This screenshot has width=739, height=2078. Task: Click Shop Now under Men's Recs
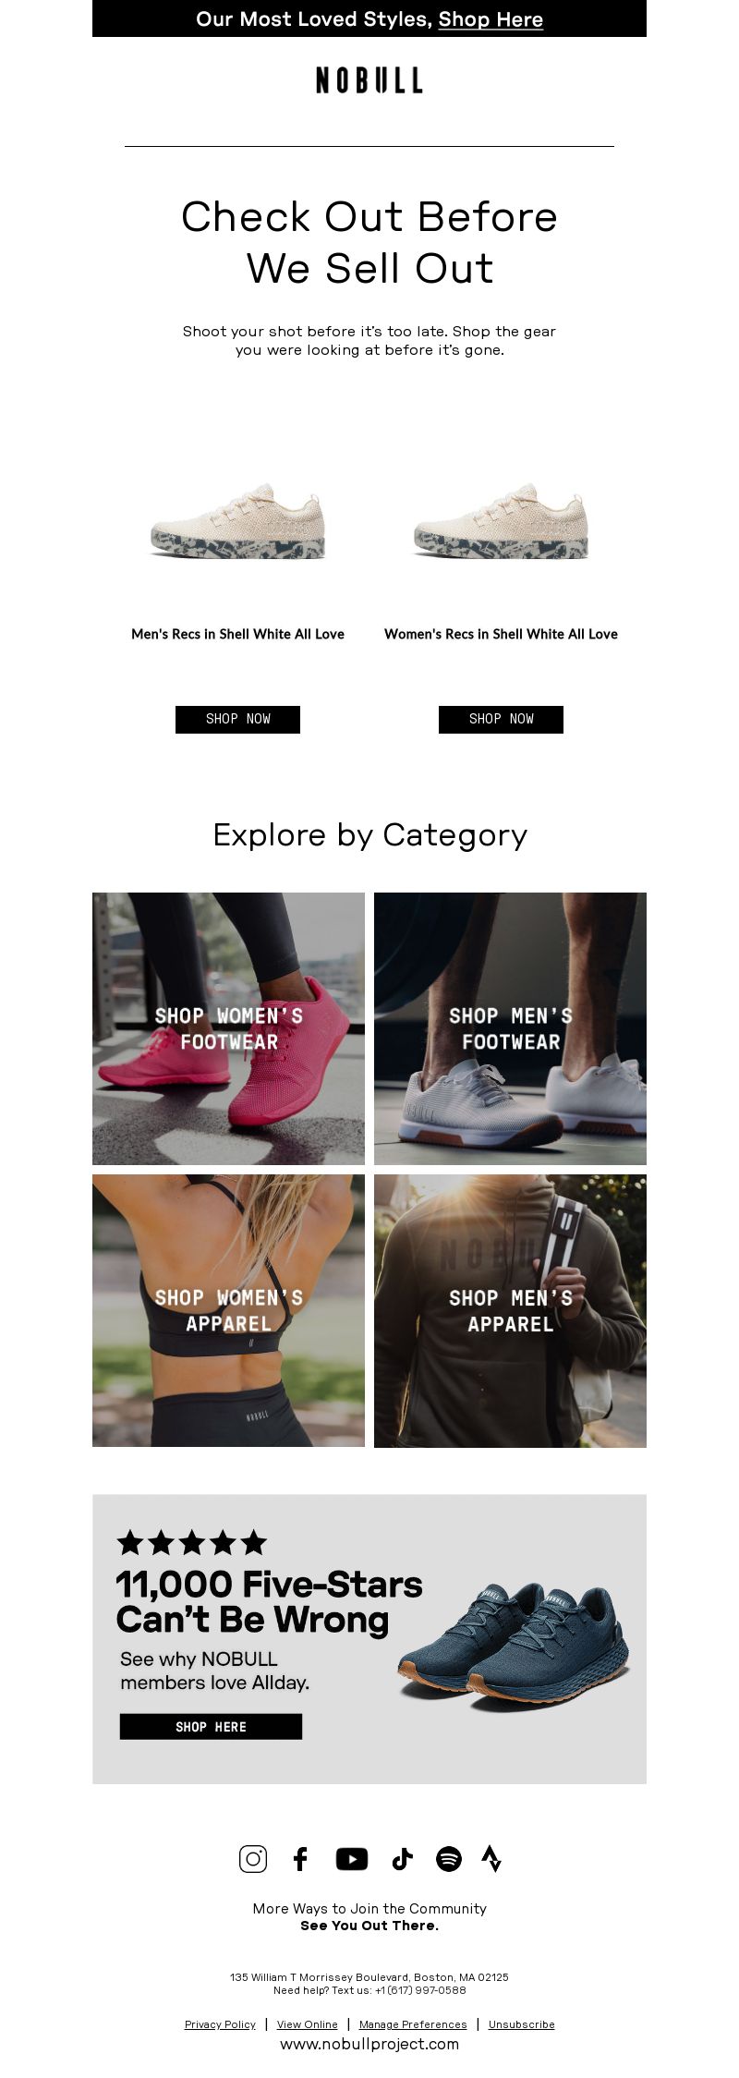coord(237,719)
